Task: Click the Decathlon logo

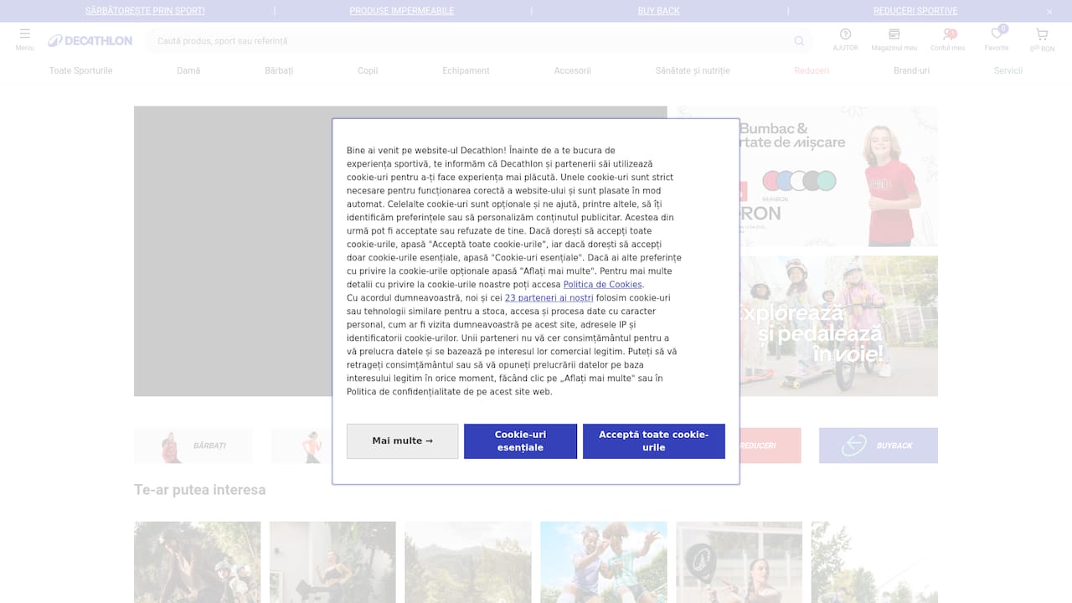Action: 90,41
